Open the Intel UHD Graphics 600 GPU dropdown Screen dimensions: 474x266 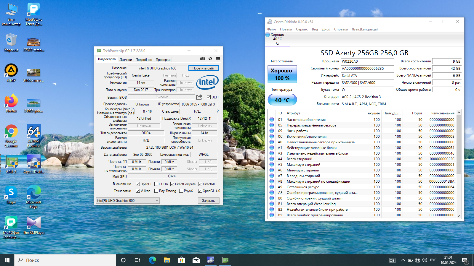128,200
